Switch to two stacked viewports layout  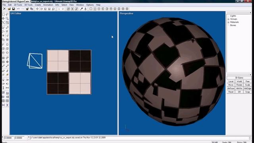[99, 9]
